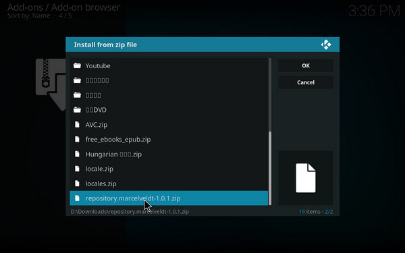Image resolution: width=405 pixels, height=253 pixels.
Task: Click the folder icon of the DVD folder
Action: [x=77, y=110]
